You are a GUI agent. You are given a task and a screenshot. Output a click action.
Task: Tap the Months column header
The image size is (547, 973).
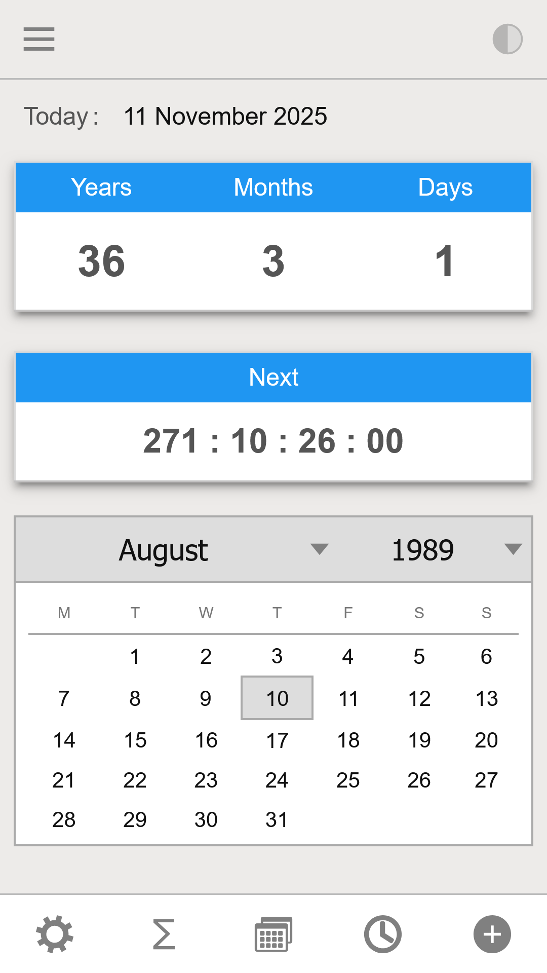(273, 188)
